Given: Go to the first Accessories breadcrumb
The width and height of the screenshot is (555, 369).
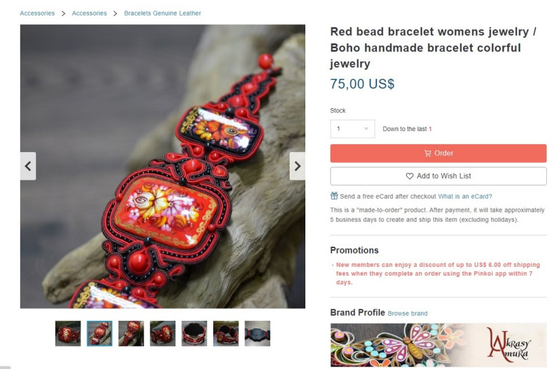Looking at the screenshot, I should pyautogui.click(x=37, y=13).
